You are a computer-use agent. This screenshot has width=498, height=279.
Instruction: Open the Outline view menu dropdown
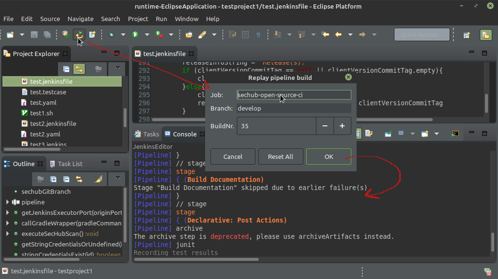117,179
